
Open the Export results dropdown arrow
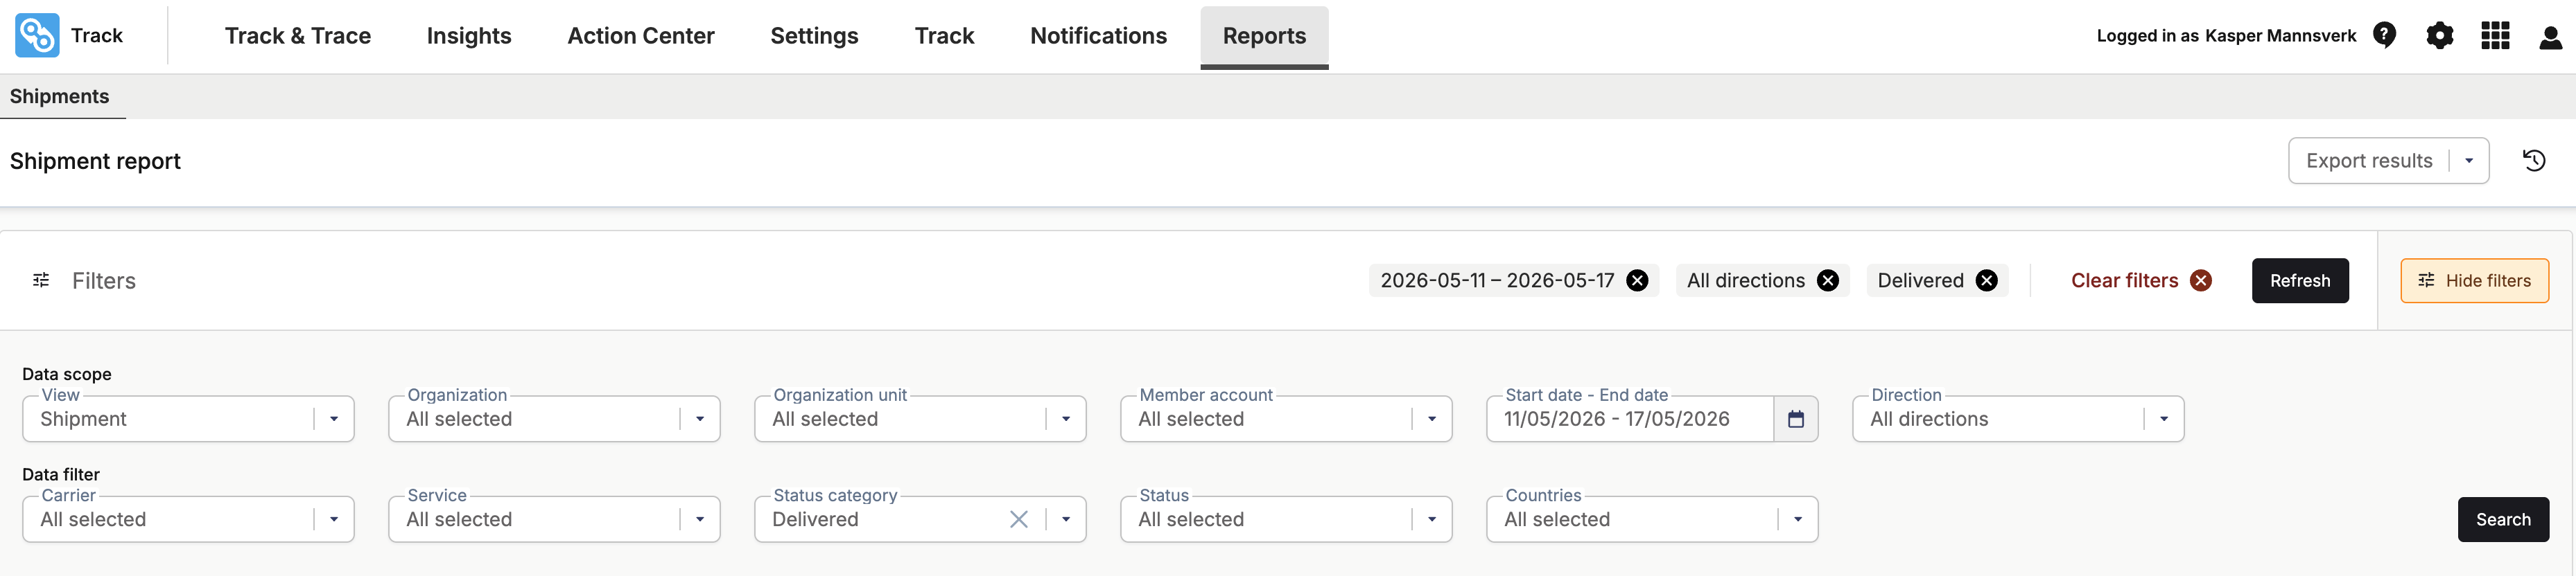point(2469,161)
